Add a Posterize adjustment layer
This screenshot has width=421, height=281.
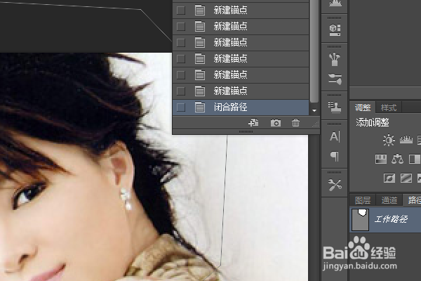tap(406, 178)
